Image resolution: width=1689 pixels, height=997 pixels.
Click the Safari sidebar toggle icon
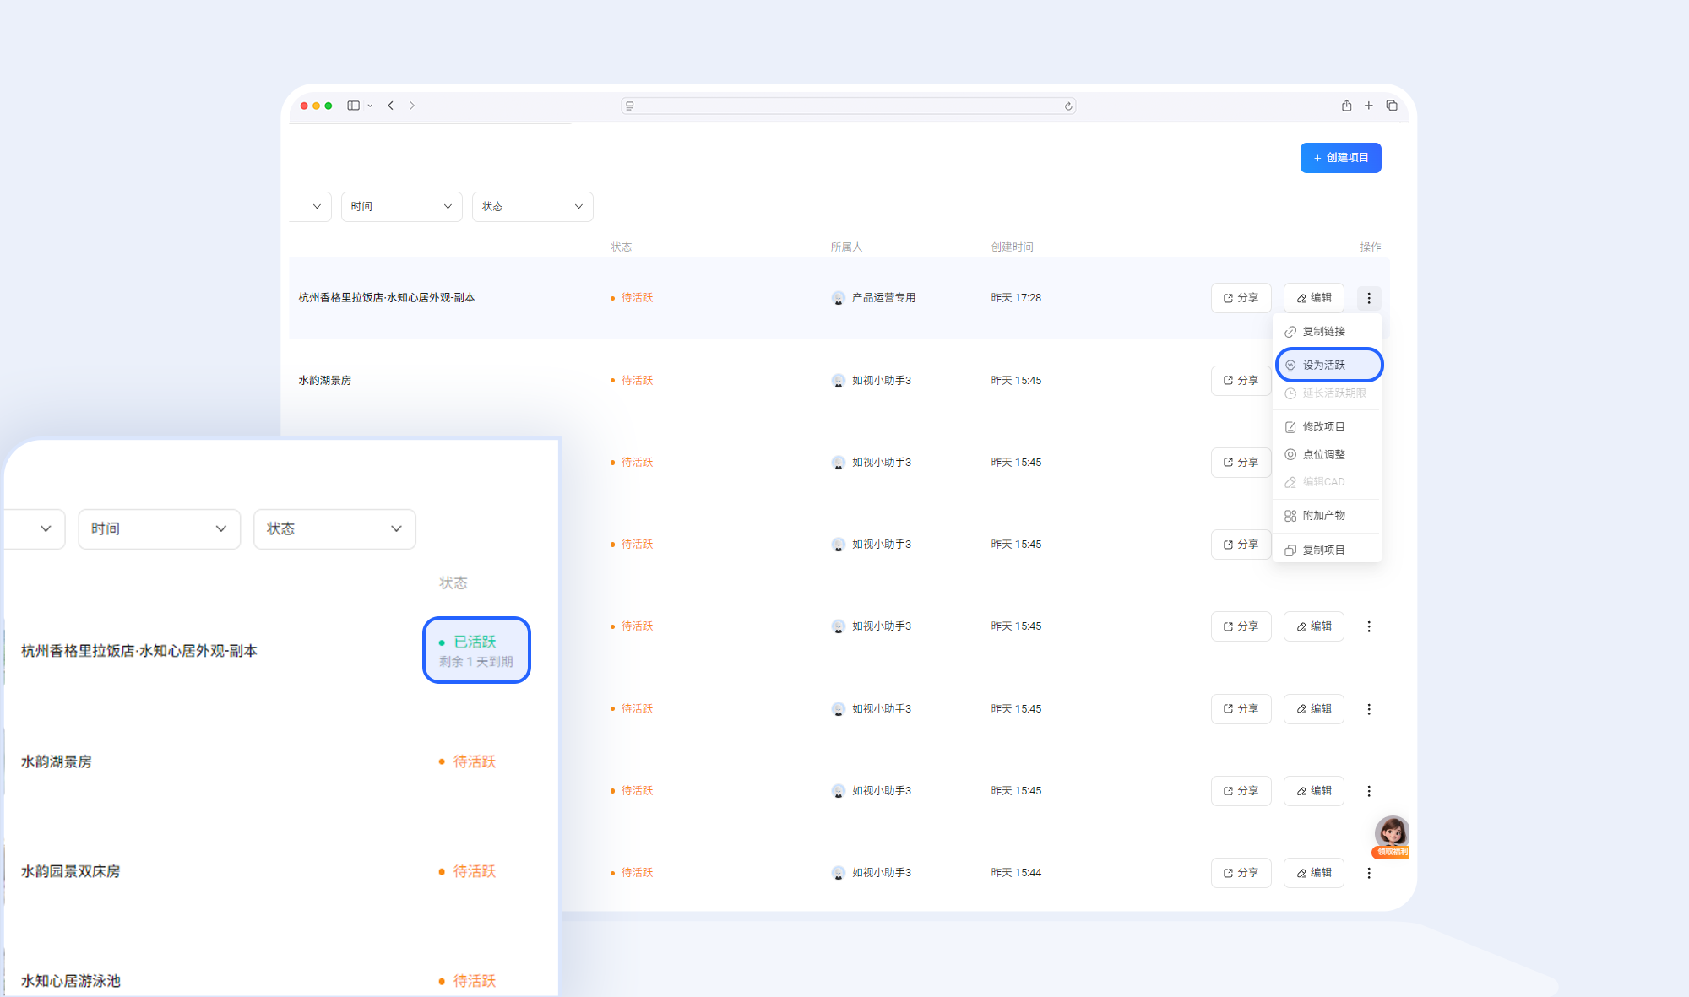pyautogui.click(x=354, y=106)
